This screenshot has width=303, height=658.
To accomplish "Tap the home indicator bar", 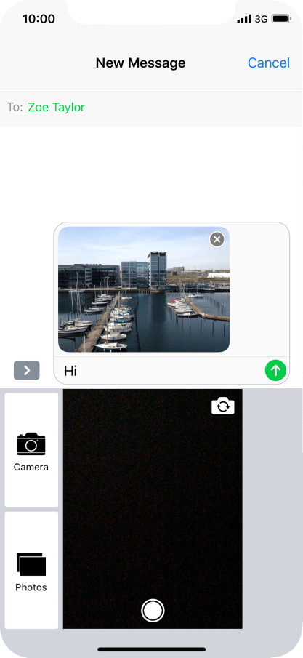I will [x=151, y=649].
